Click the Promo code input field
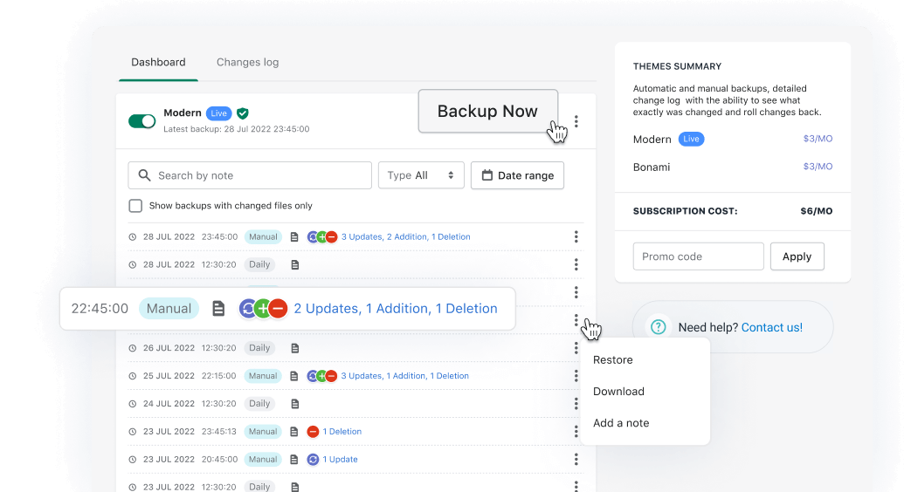 (x=698, y=256)
